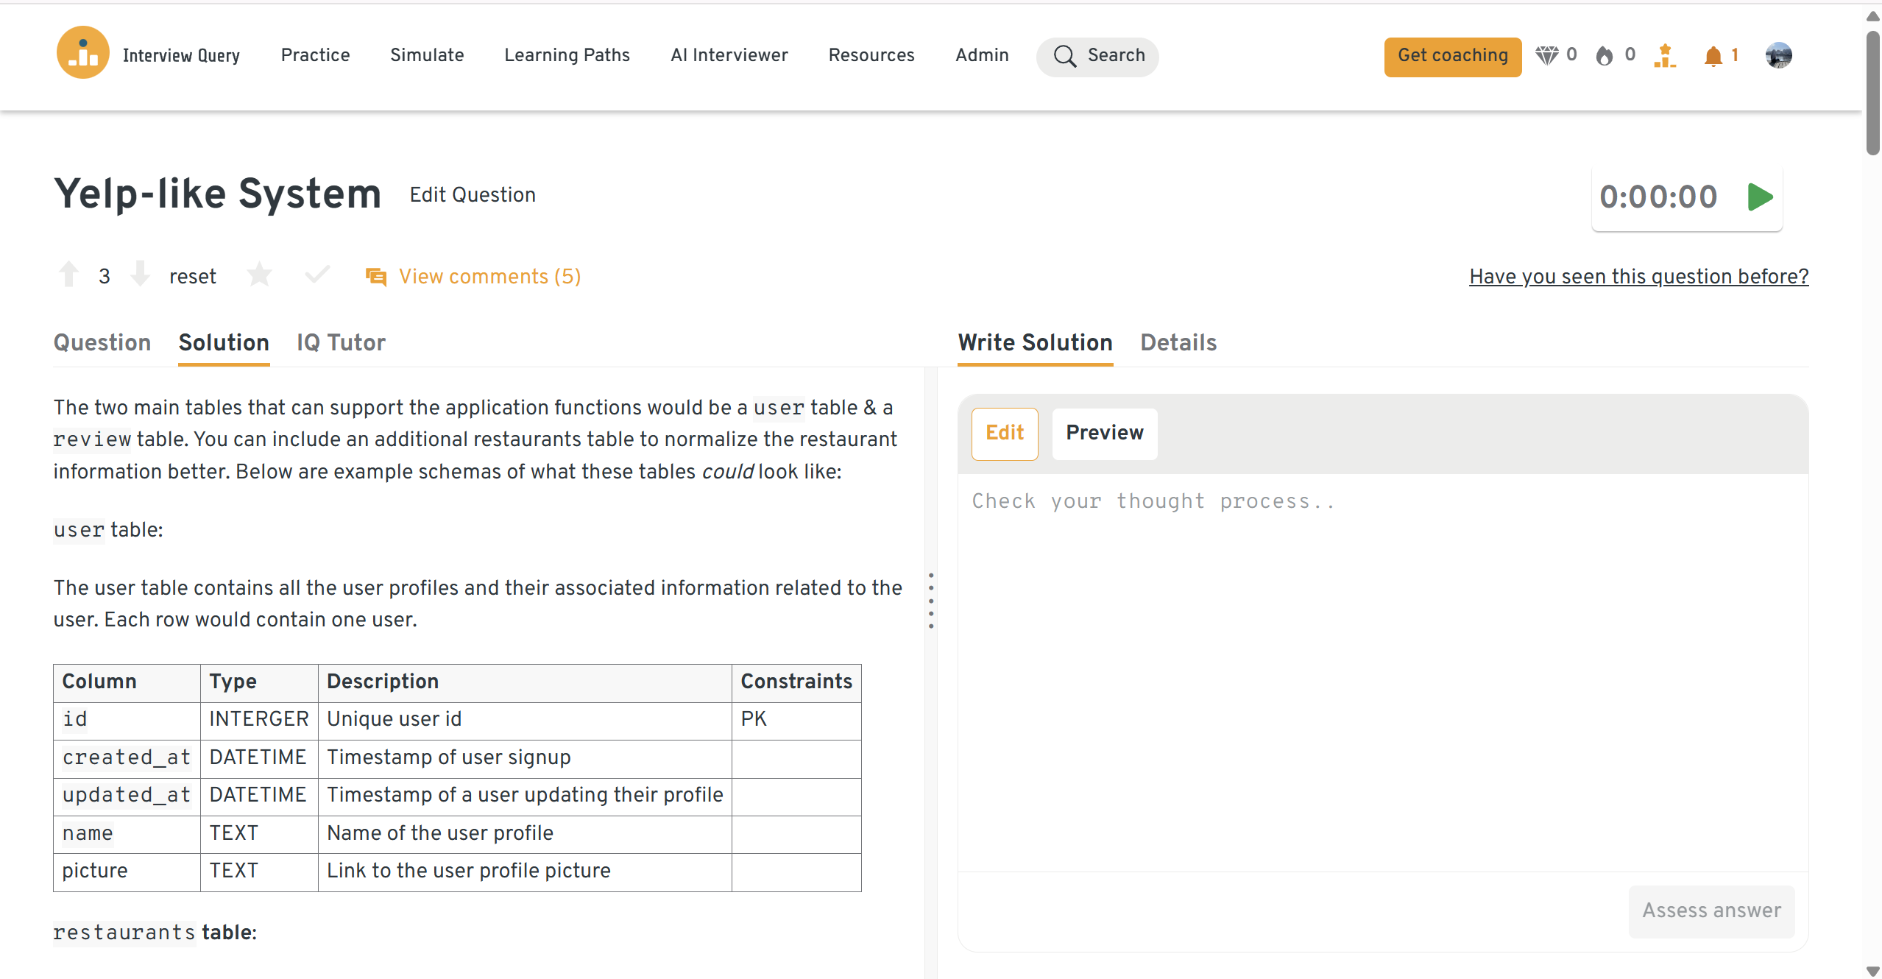Click the panel divider drag handle

[931, 600]
